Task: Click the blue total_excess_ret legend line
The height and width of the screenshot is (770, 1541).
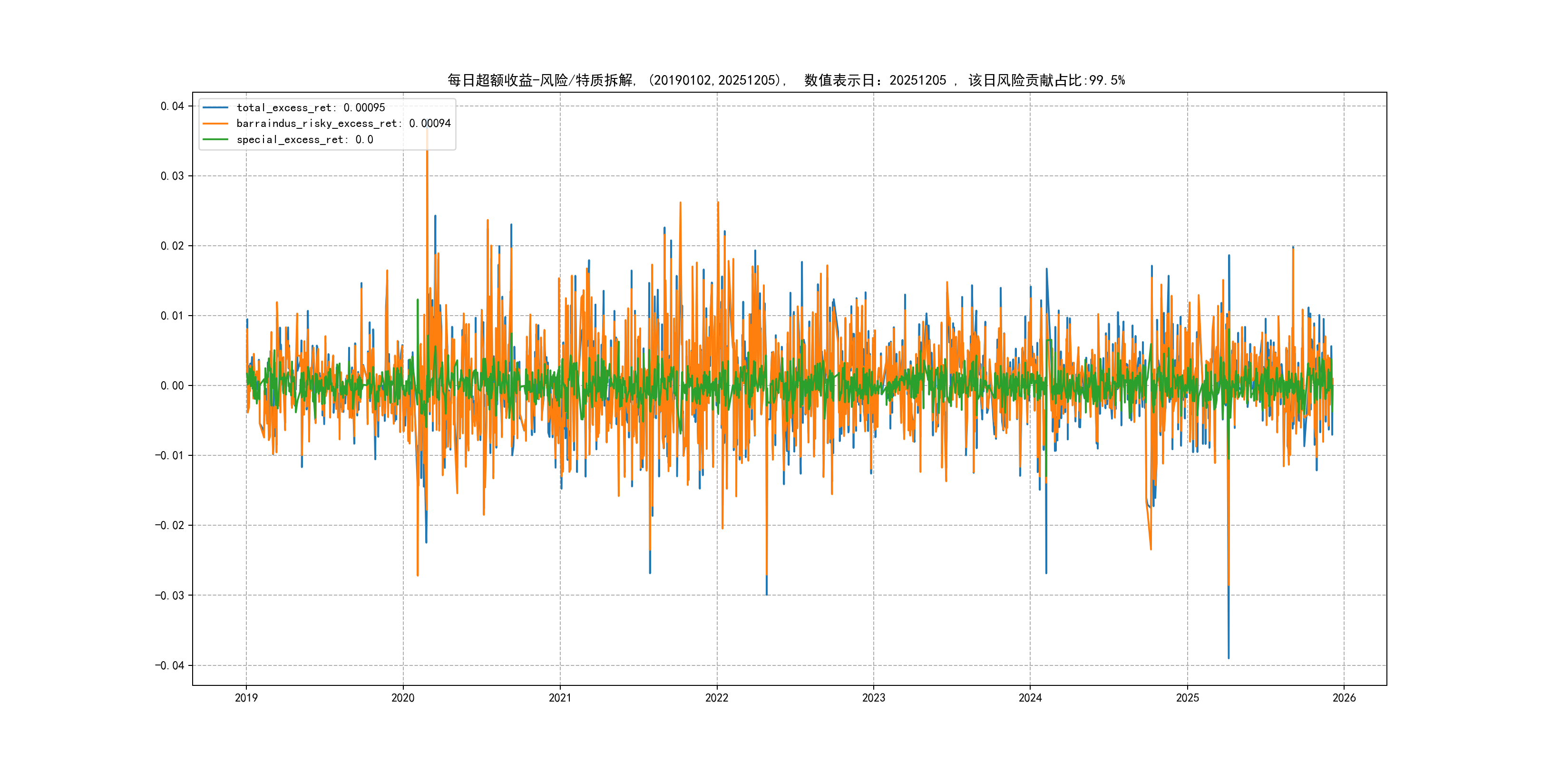Action: pyautogui.click(x=215, y=107)
